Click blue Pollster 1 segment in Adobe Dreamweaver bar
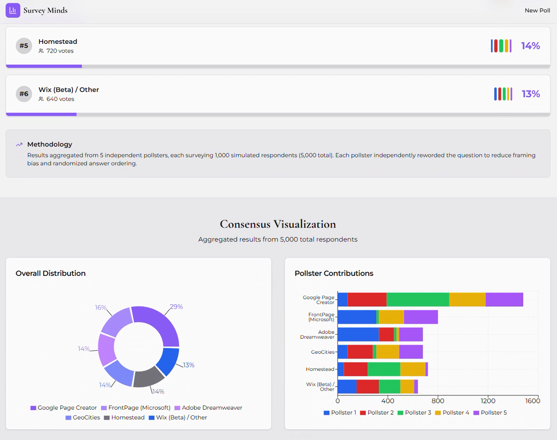The image size is (557, 440). pos(359,335)
